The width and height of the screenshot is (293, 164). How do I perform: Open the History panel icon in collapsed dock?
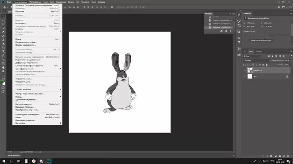pyautogui.click(x=239, y=15)
